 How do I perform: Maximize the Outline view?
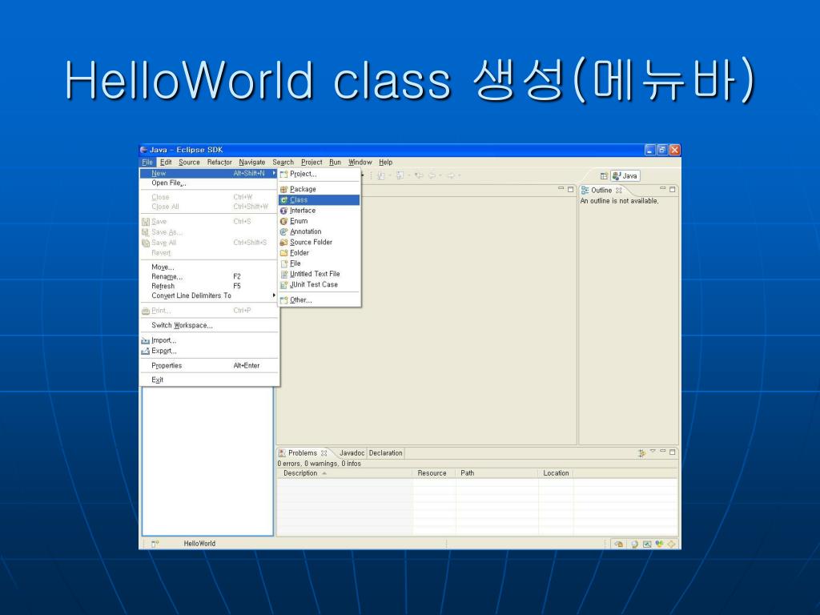pyautogui.click(x=673, y=189)
